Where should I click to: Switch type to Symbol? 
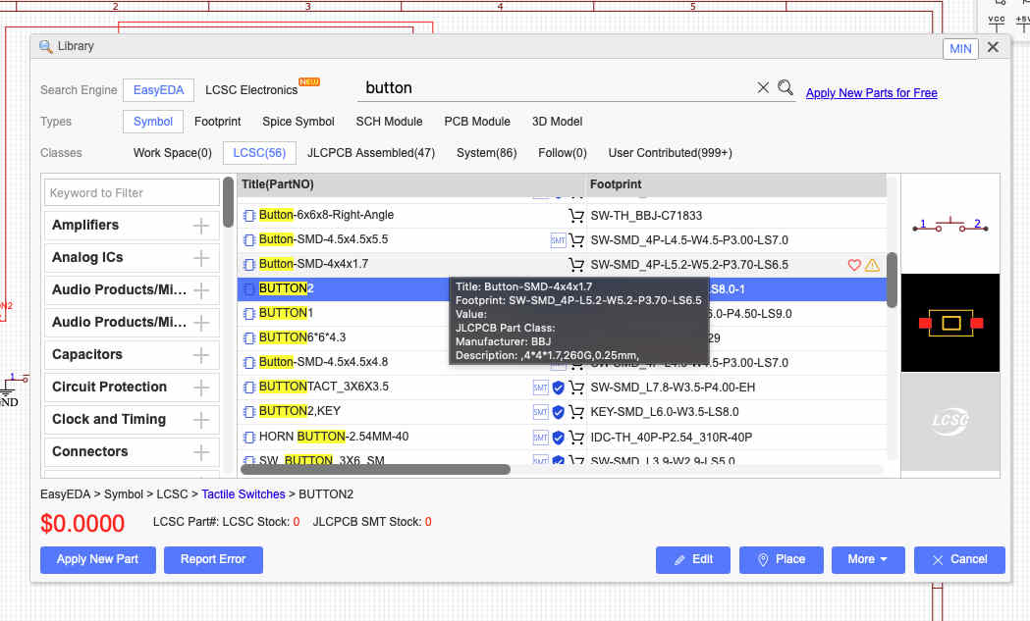[152, 122]
